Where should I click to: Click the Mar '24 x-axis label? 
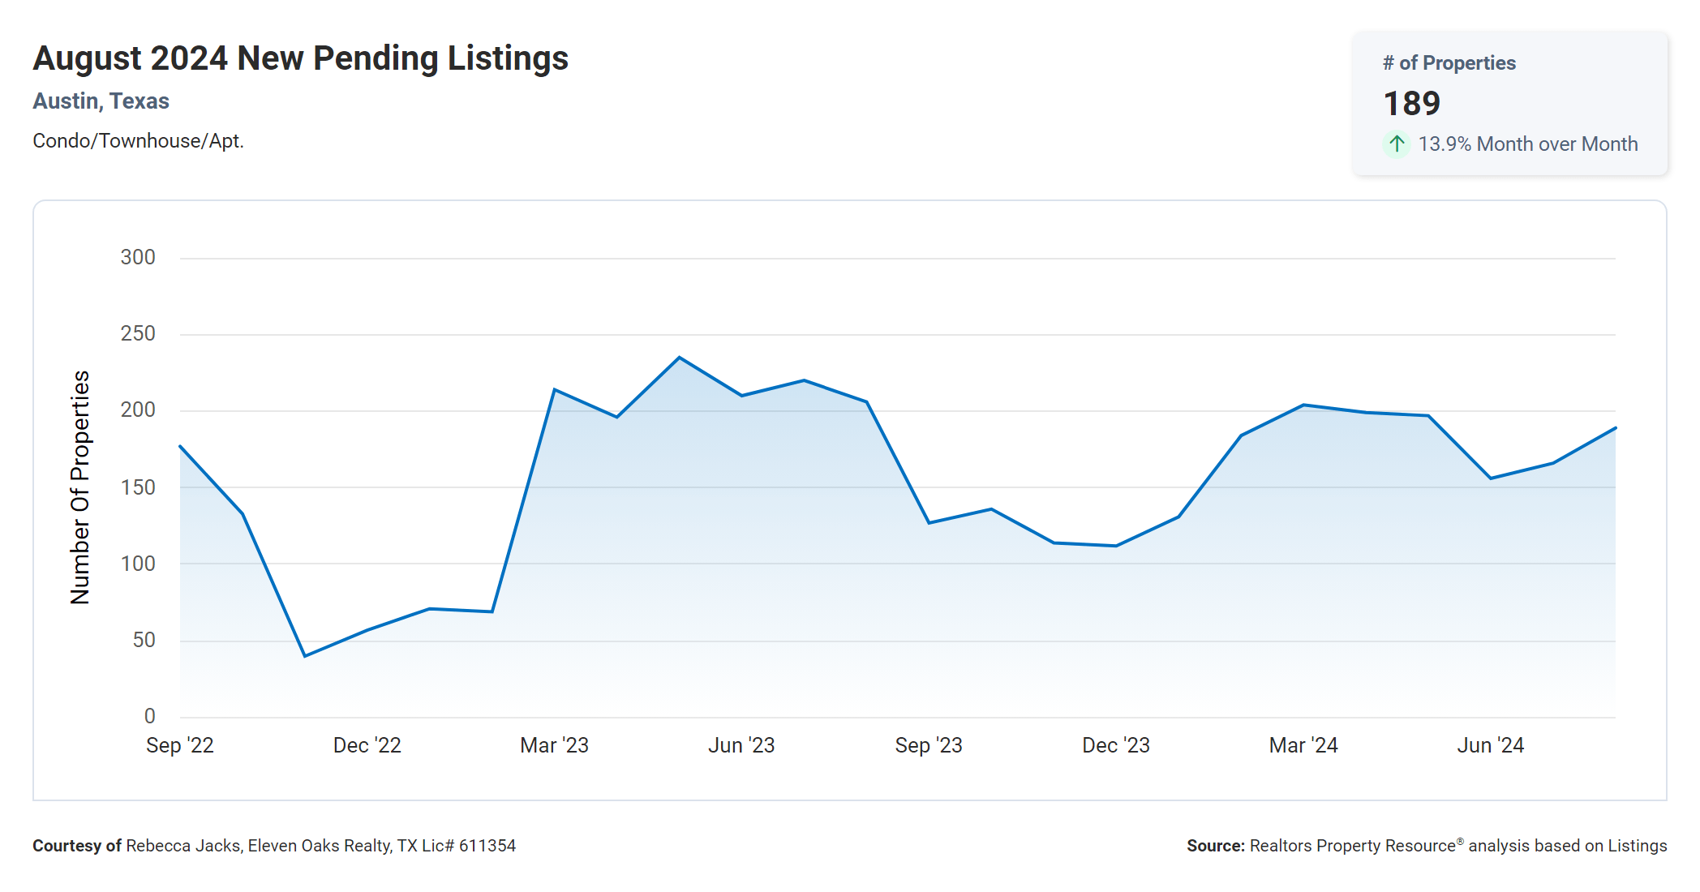(1303, 745)
